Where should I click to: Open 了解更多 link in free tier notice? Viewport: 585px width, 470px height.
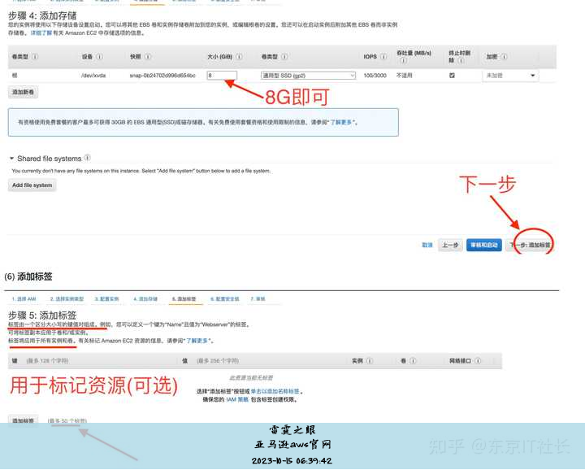[341, 122]
